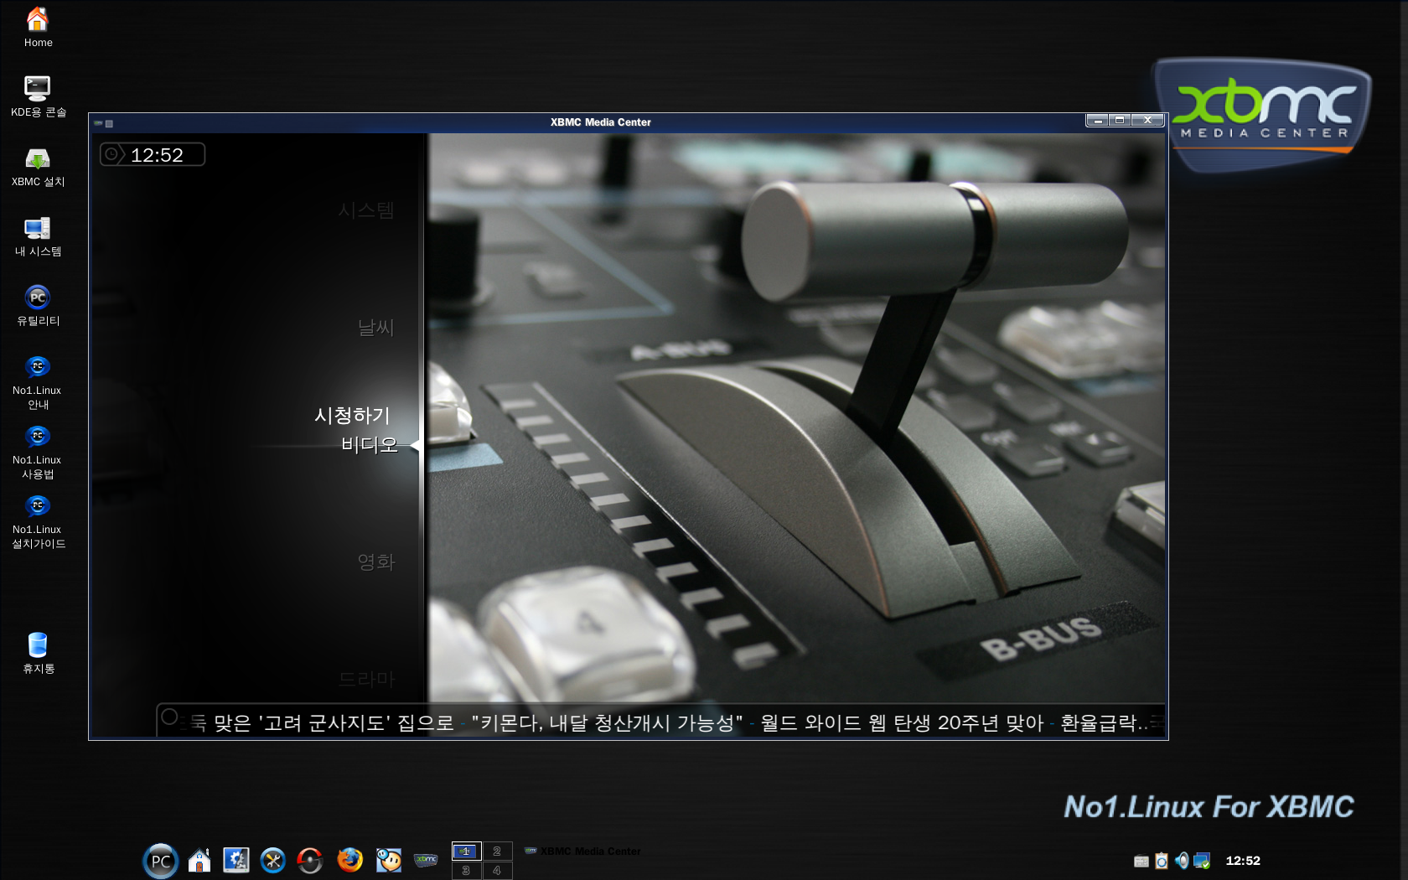Screen dimensions: 1408x880
Task: Click the XBMC Media Center title bar text
Action: pos(600,122)
